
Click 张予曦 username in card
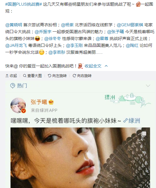coord(39,102)
